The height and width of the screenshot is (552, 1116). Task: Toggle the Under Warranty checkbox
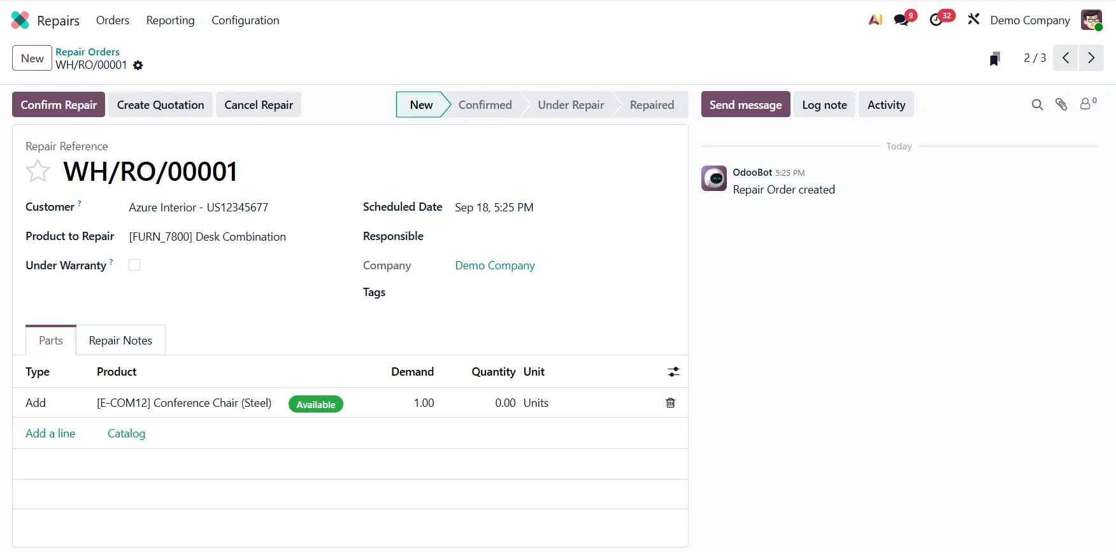(x=134, y=265)
